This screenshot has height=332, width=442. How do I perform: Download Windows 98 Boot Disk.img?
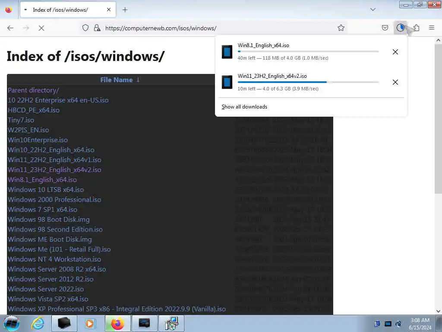[x=48, y=219]
